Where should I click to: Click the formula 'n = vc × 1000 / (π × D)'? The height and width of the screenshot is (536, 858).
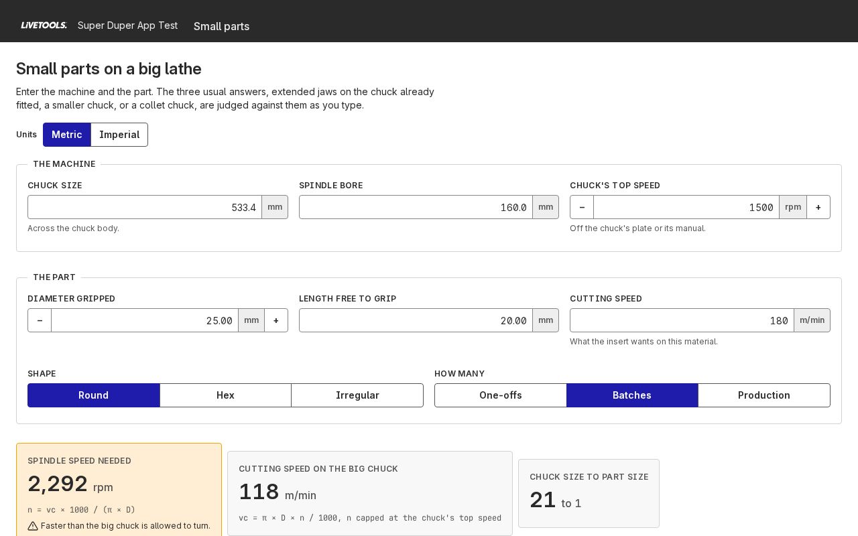tap(81, 510)
